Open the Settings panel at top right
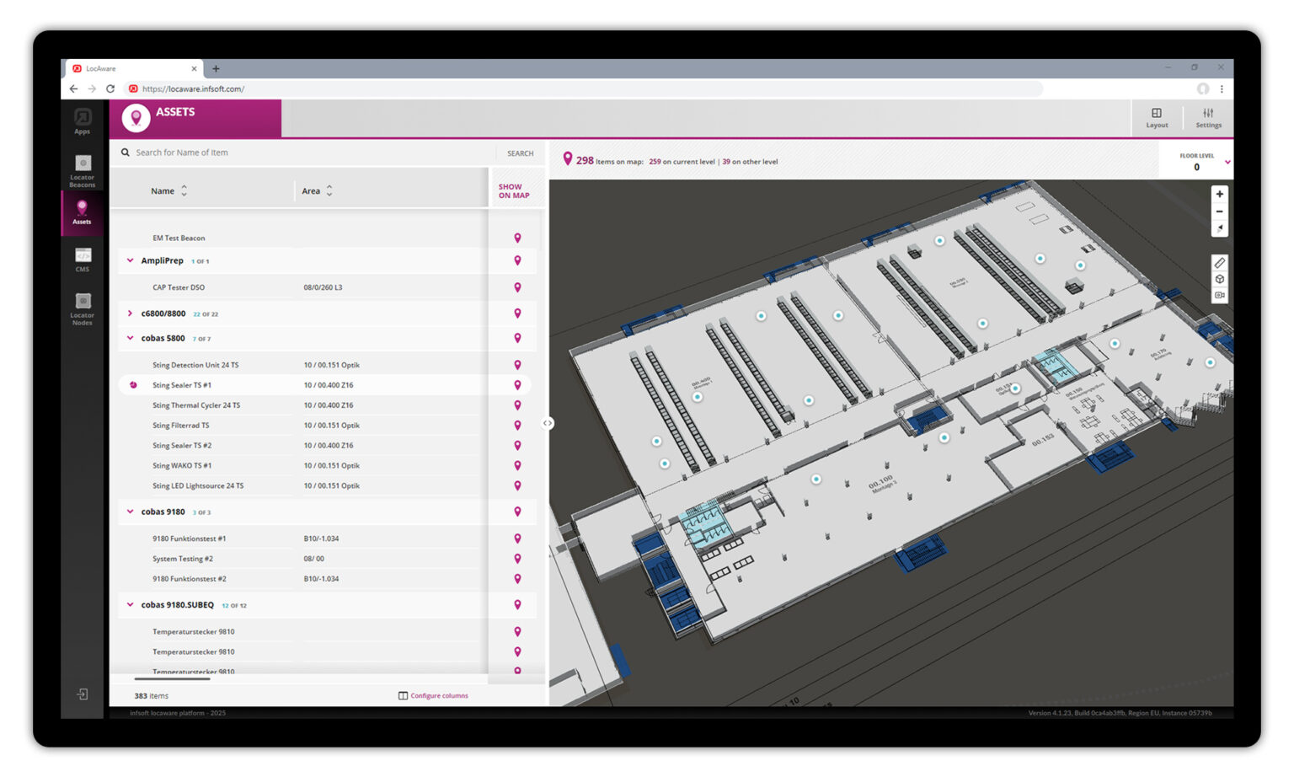The image size is (1294, 777). pos(1208,117)
